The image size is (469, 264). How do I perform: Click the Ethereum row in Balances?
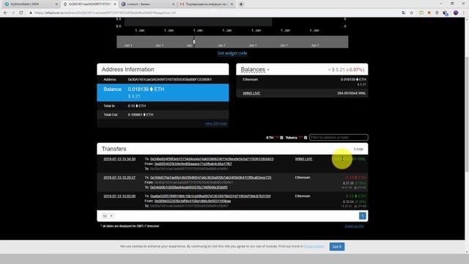[x=302, y=81]
